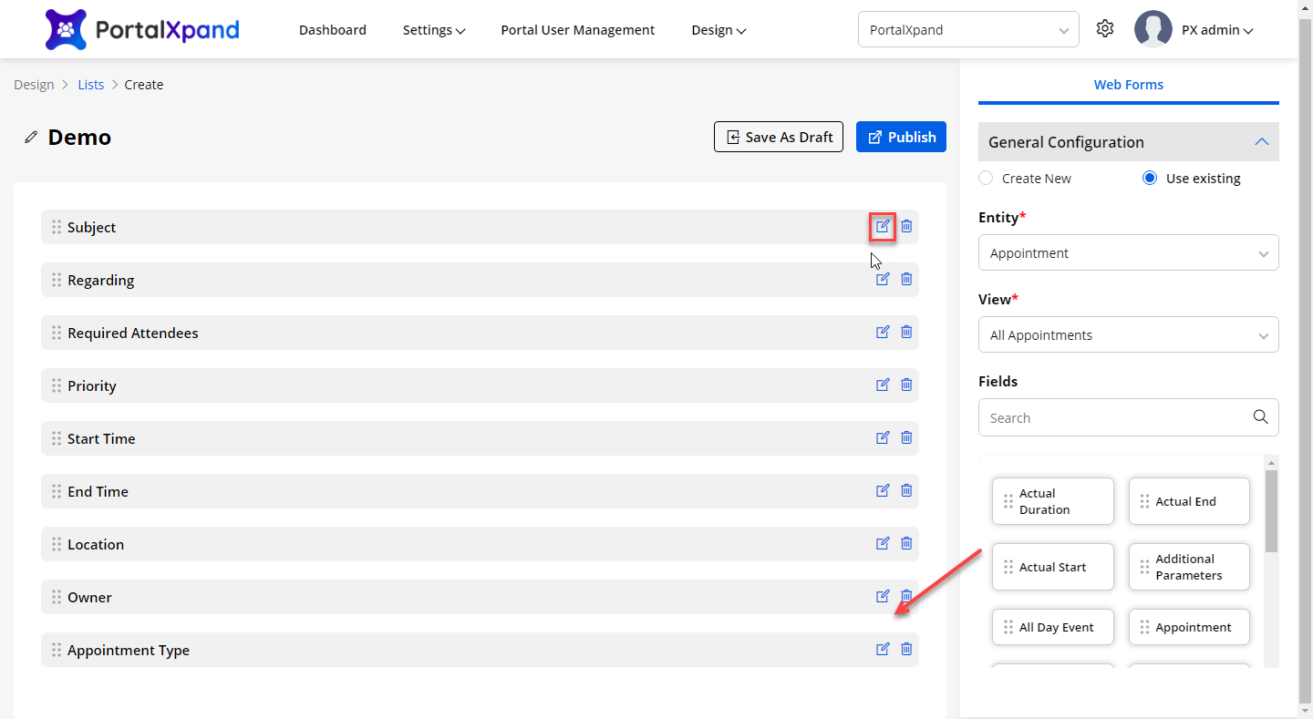Image resolution: width=1313 pixels, height=719 pixels.
Task: Click the search magnifier in Fields box
Action: click(x=1260, y=417)
